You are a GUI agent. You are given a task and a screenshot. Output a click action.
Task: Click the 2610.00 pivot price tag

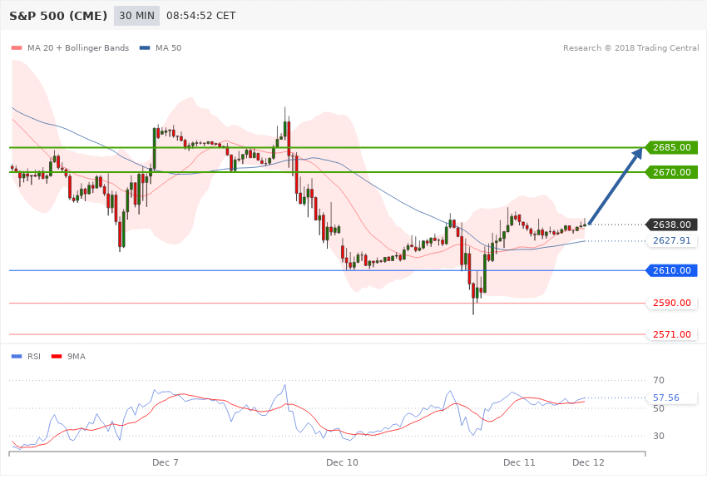[671, 270]
